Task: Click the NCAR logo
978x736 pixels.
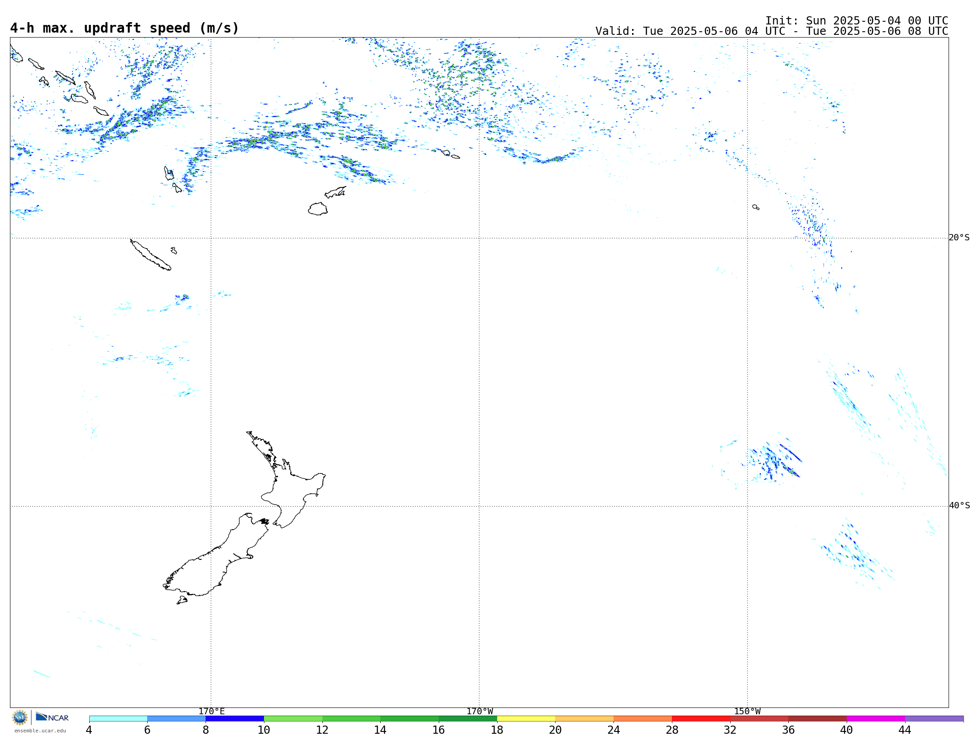Action: [x=52, y=717]
